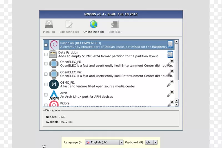This screenshot has height=148, width=222.
Task: Click the 'gb' keyboard value
Action: tap(148, 142)
